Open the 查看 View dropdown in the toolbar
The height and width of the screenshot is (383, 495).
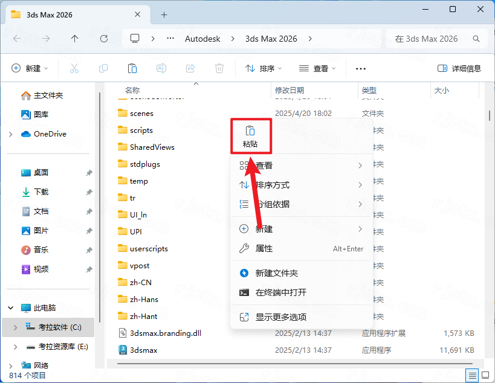click(317, 68)
